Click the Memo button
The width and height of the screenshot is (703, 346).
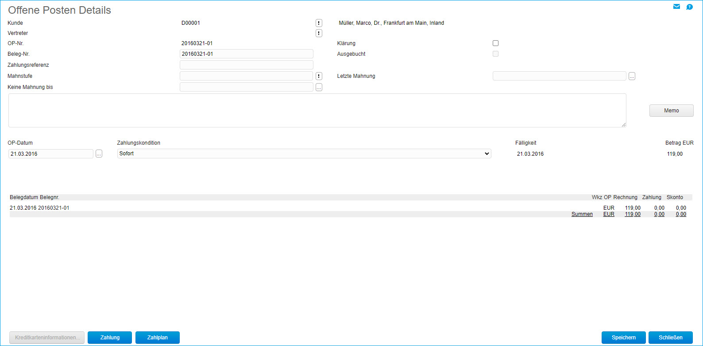pos(671,111)
